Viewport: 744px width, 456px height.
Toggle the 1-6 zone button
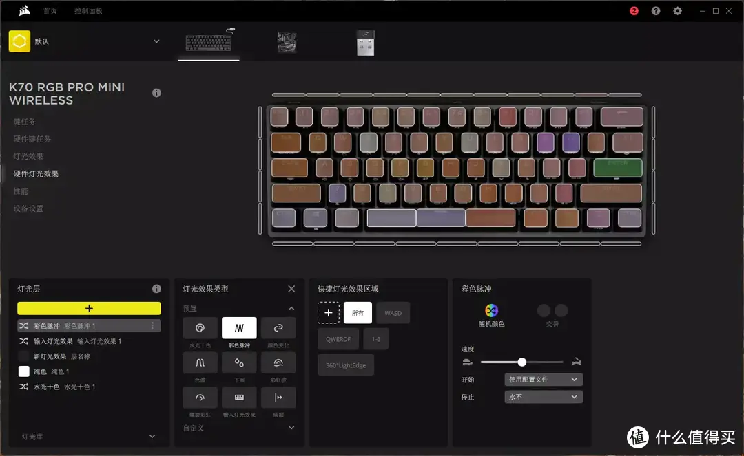(376, 339)
